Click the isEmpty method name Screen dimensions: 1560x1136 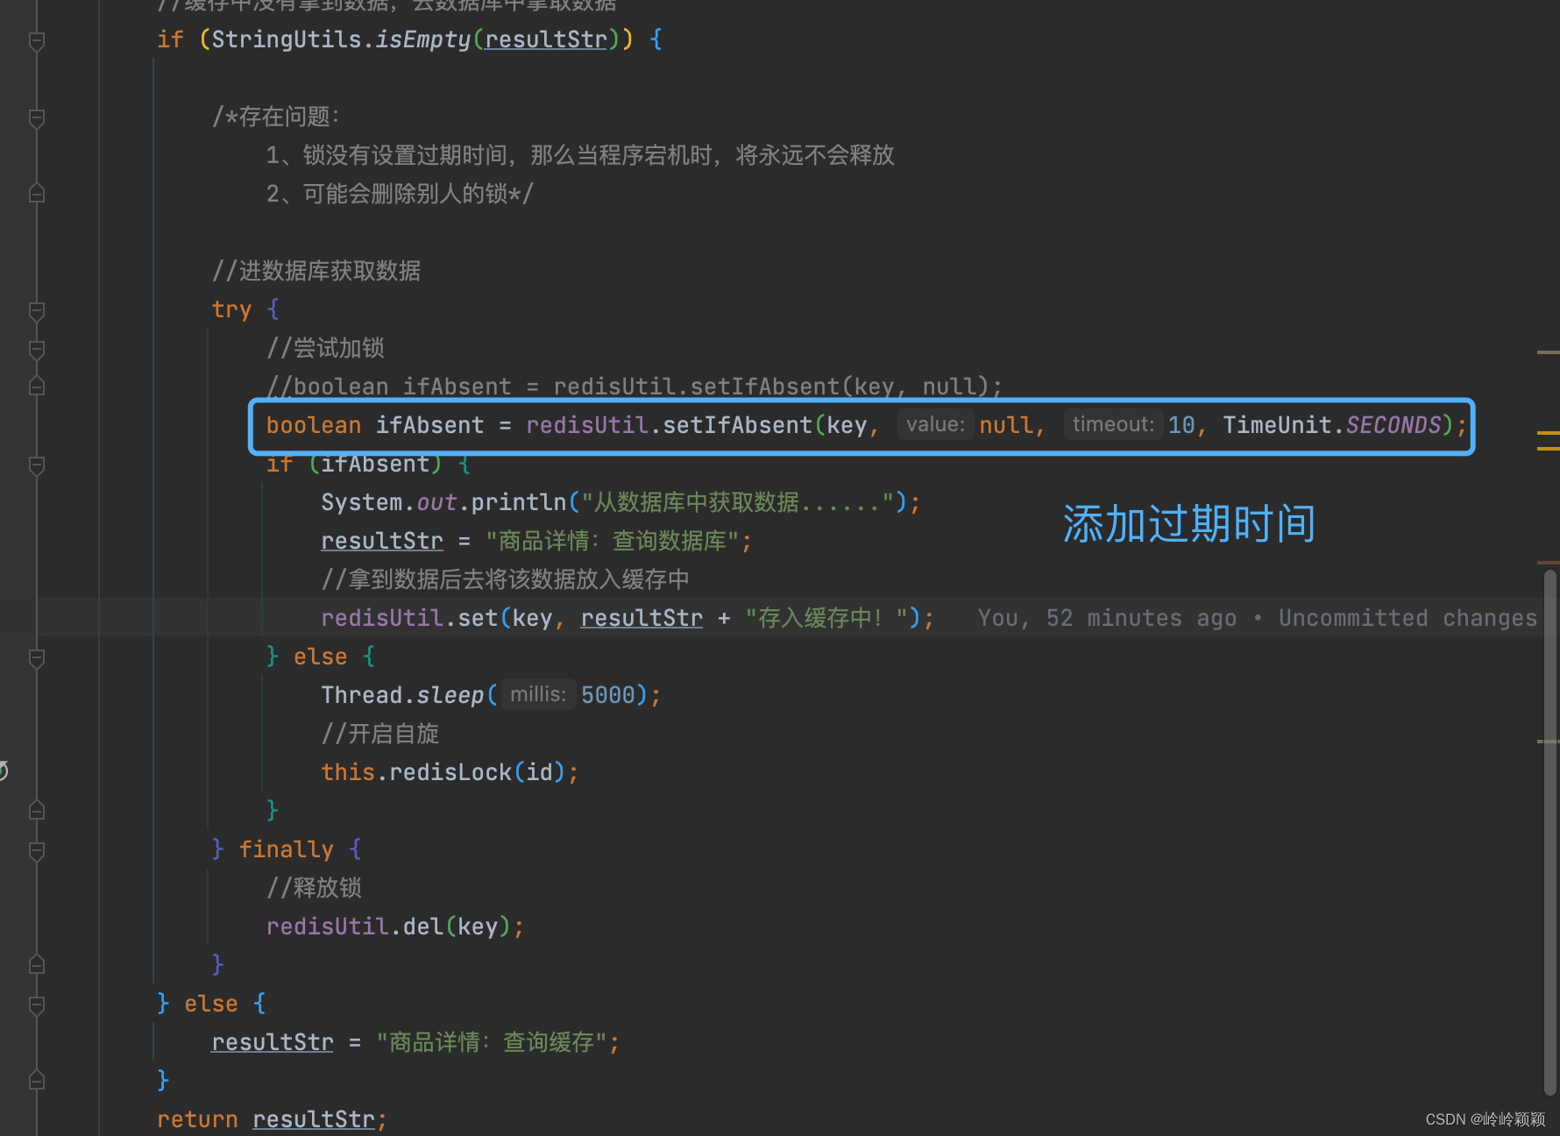coord(423,39)
